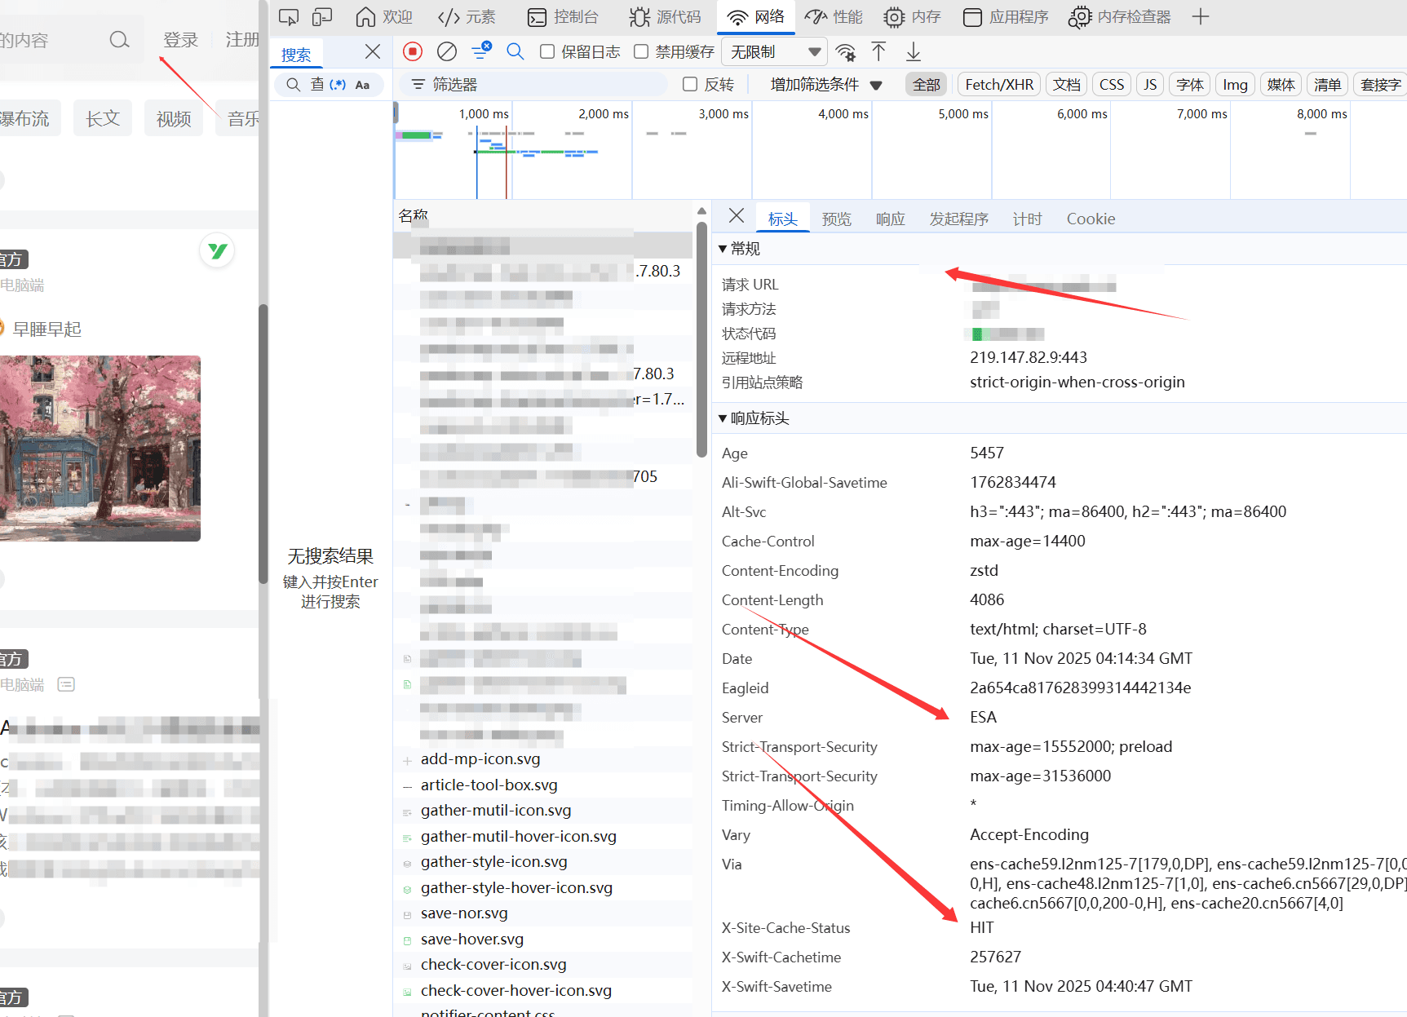
Task: Check the 反转 filter checkbox
Action: pyautogui.click(x=690, y=84)
